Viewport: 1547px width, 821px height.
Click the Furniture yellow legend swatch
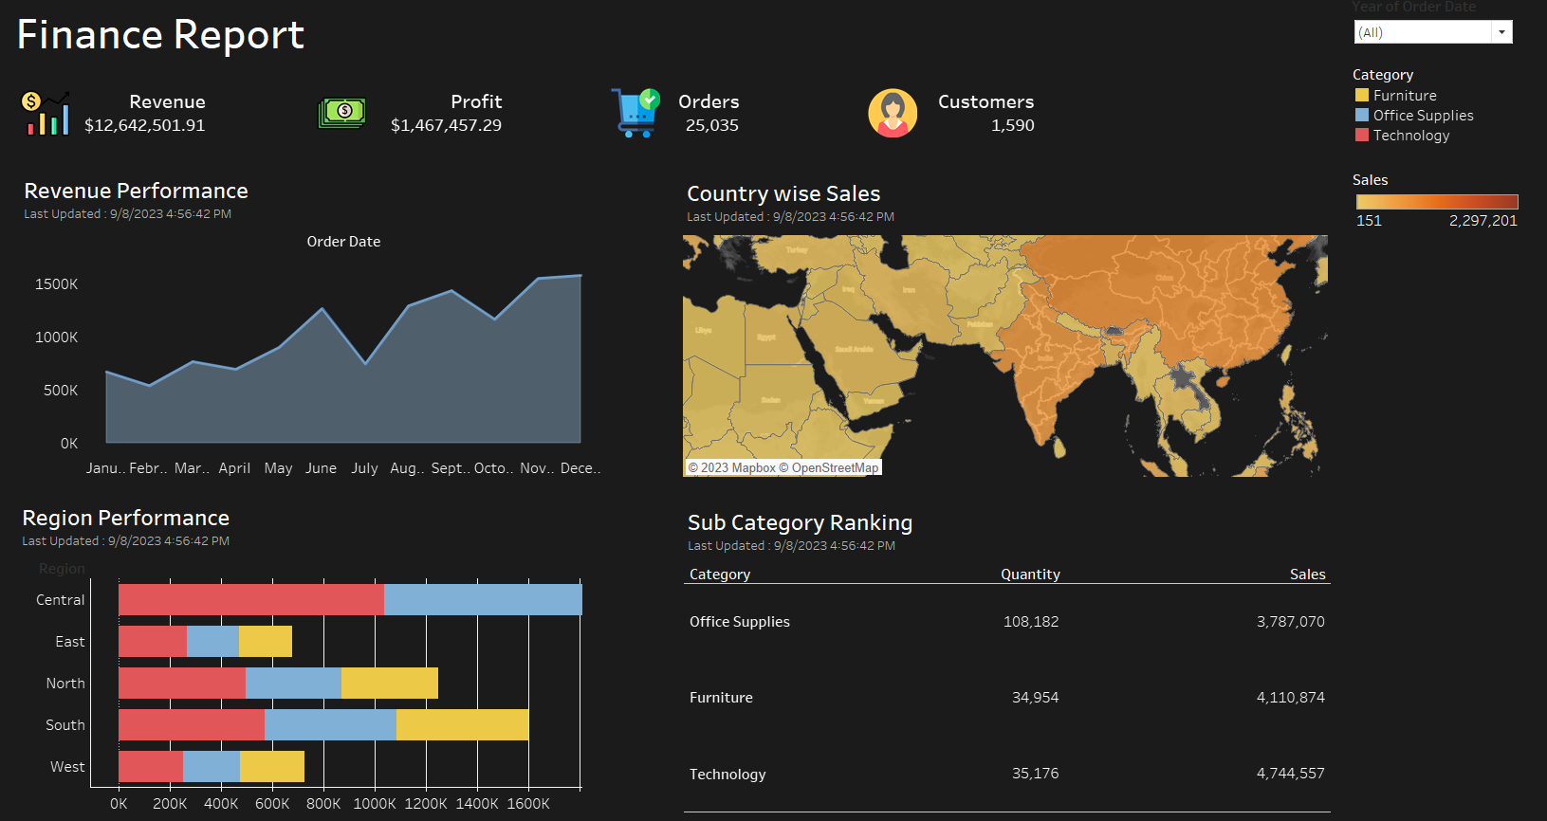pos(1362,95)
